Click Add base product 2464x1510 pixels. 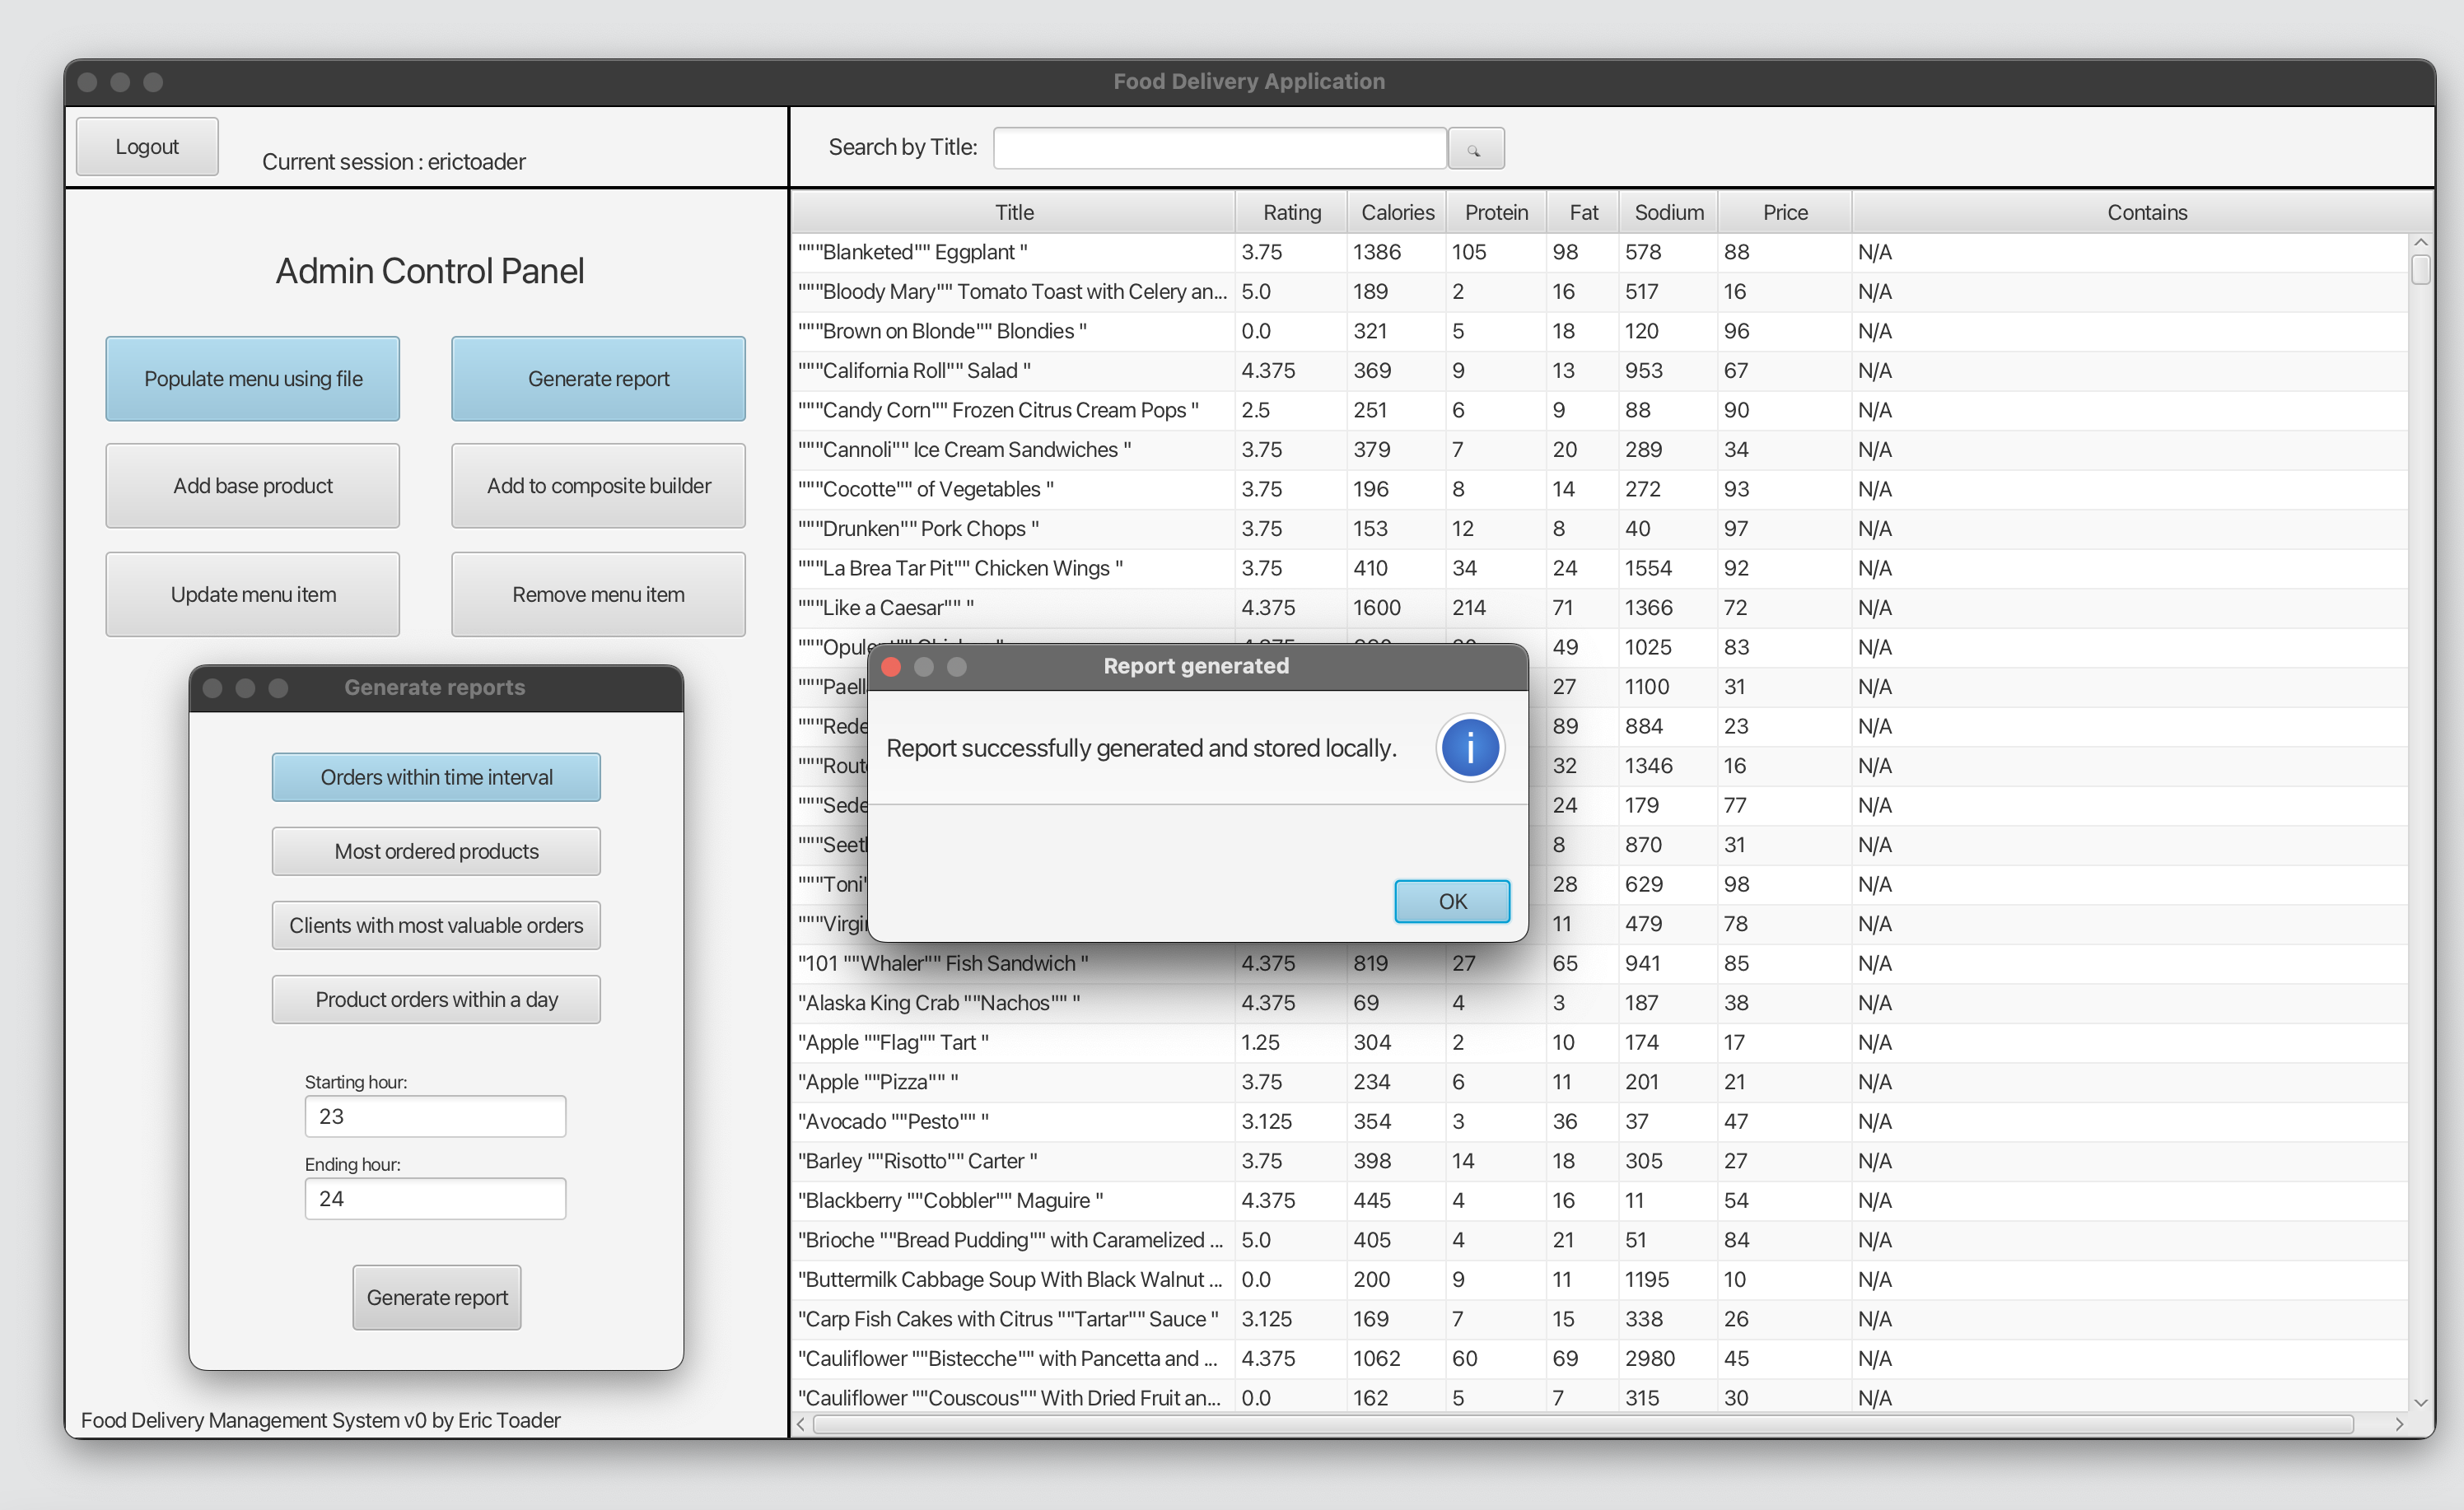[252, 486]
